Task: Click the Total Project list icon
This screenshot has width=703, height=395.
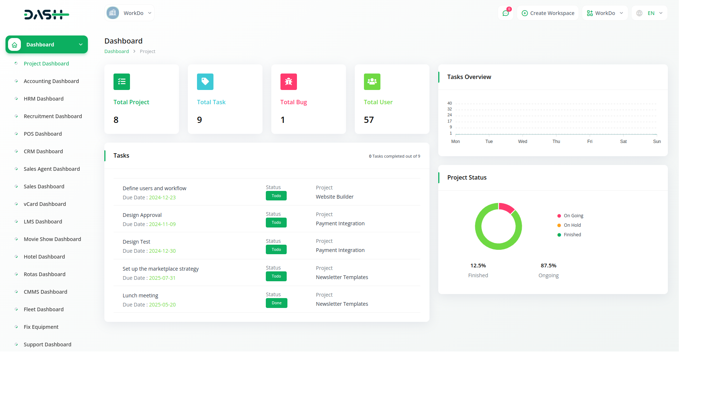Action: click(x=122, y=82)
